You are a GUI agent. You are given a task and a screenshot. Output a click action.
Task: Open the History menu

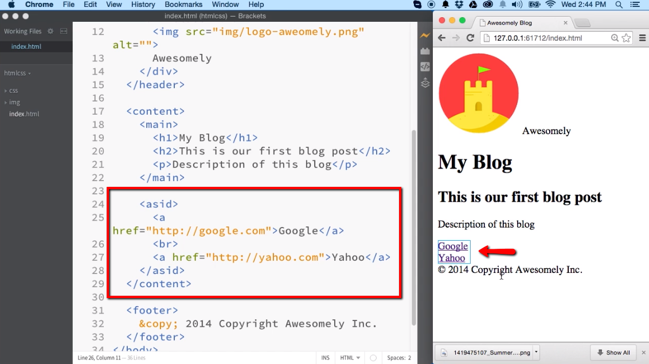(143, 5)
